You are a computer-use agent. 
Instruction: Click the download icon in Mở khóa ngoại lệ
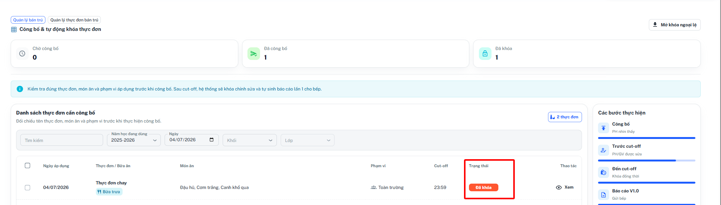pyautogui.click(x=655, y=24)
